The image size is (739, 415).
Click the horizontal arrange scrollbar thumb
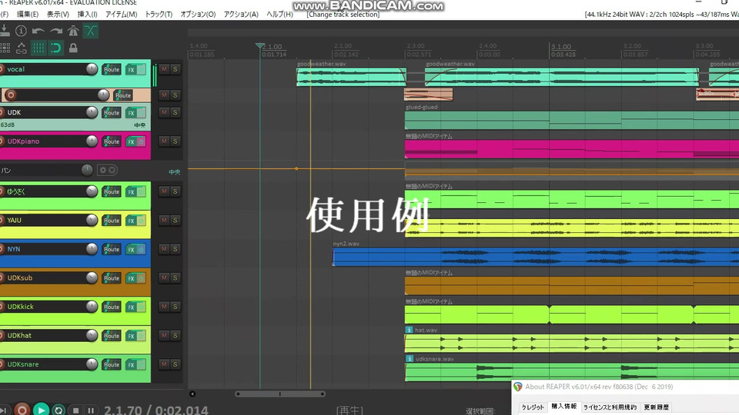(x=280, y=393)
